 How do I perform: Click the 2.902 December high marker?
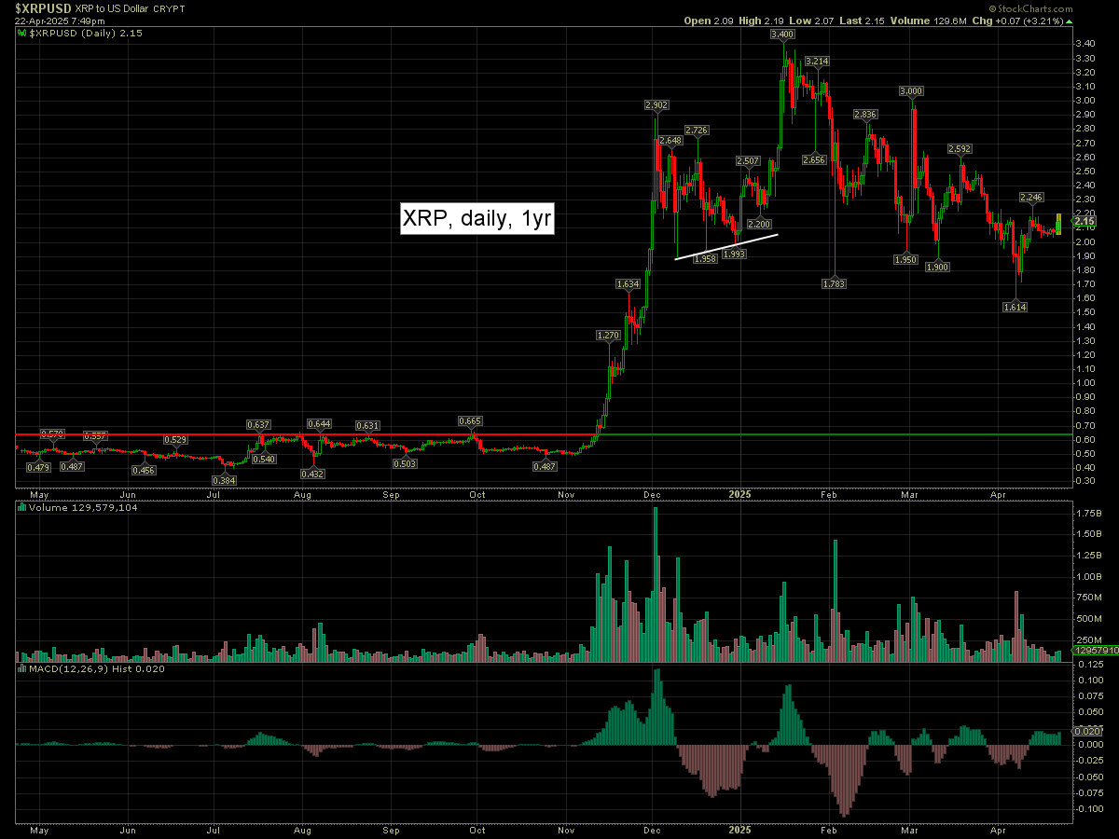[x=656, y=106]
